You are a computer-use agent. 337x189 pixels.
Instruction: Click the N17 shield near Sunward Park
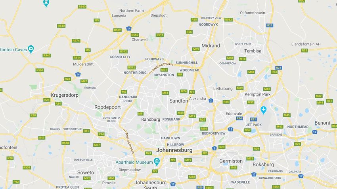coord(254,174)
